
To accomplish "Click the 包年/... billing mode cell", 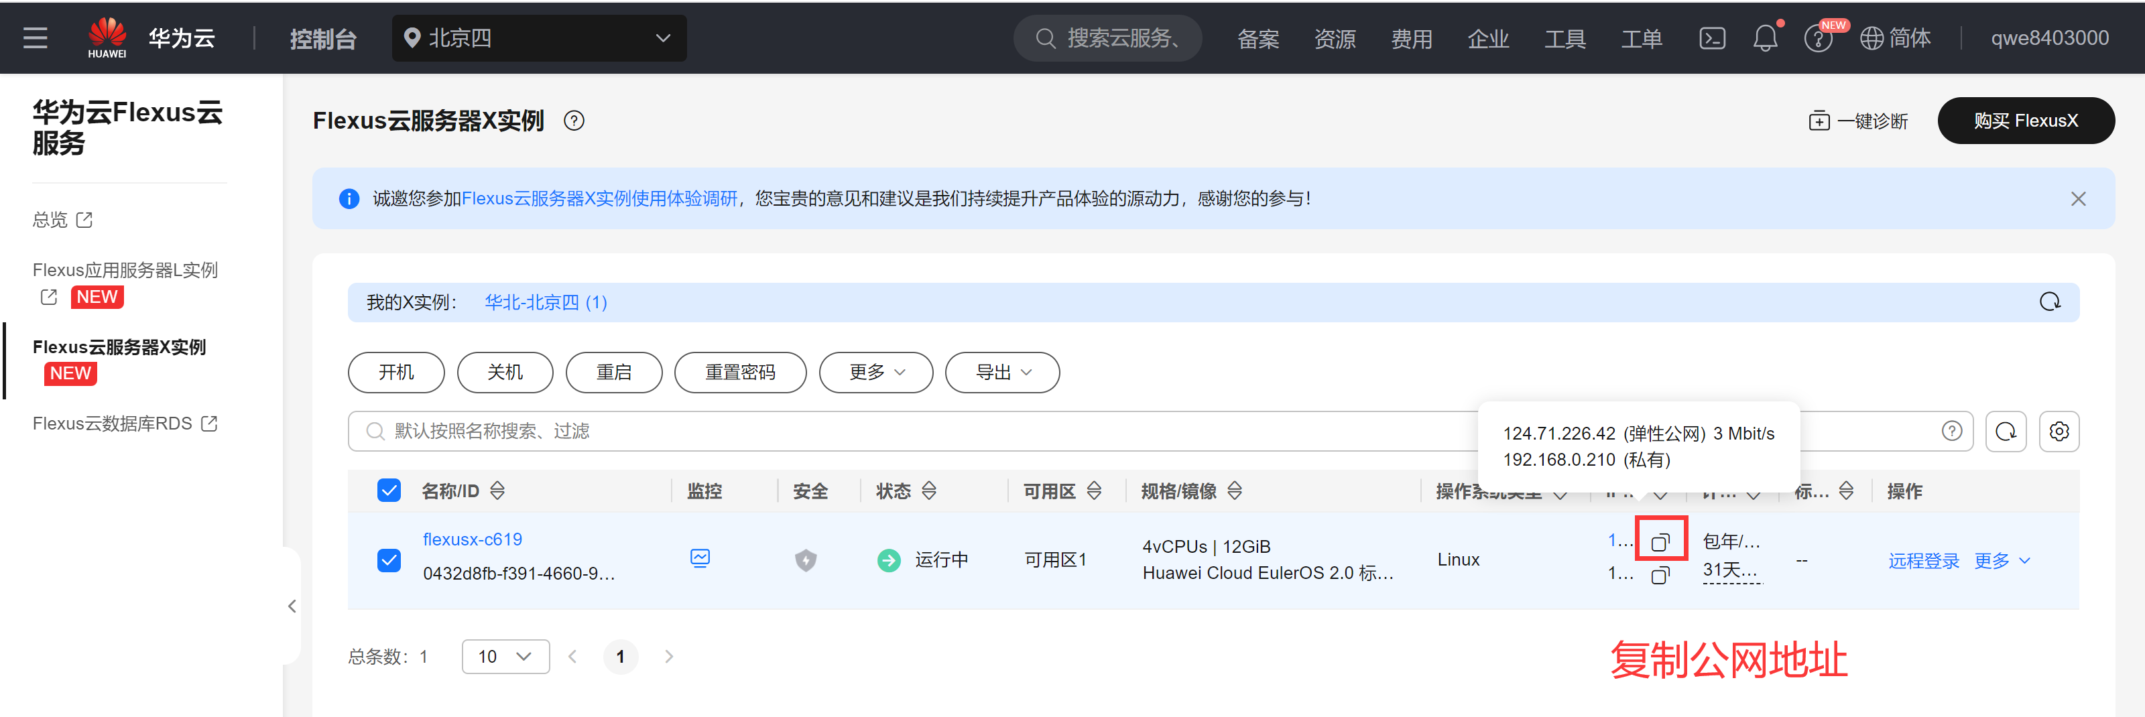I will pos(1731,542).
